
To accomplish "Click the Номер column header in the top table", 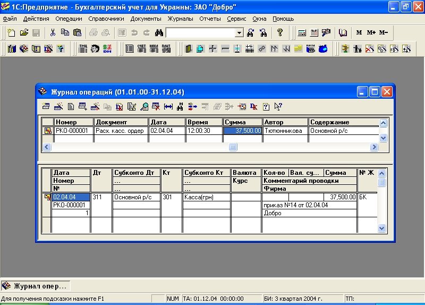I will point(74,122).
